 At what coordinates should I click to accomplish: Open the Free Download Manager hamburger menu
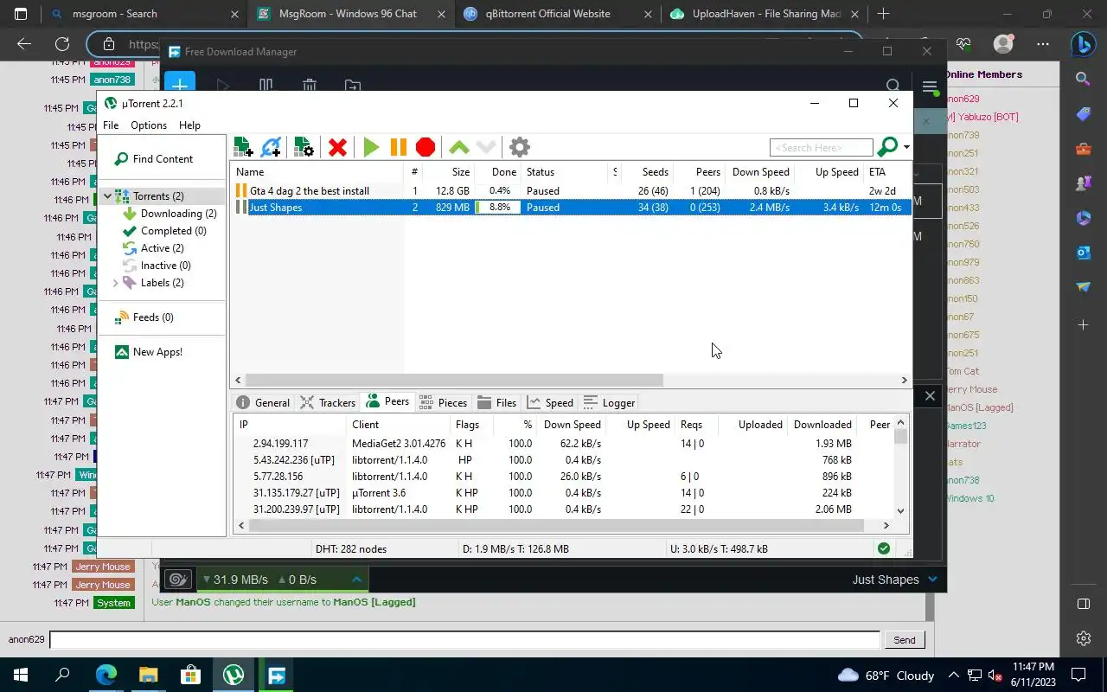[930, 86]
